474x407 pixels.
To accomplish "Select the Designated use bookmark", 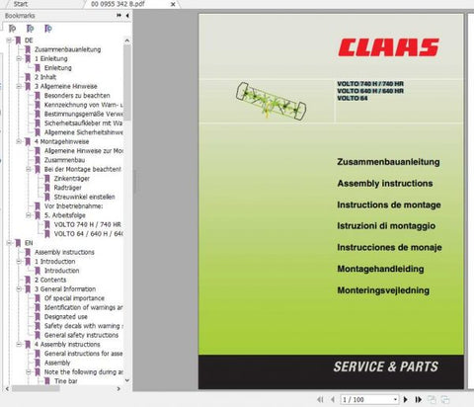I will [66, 317].
